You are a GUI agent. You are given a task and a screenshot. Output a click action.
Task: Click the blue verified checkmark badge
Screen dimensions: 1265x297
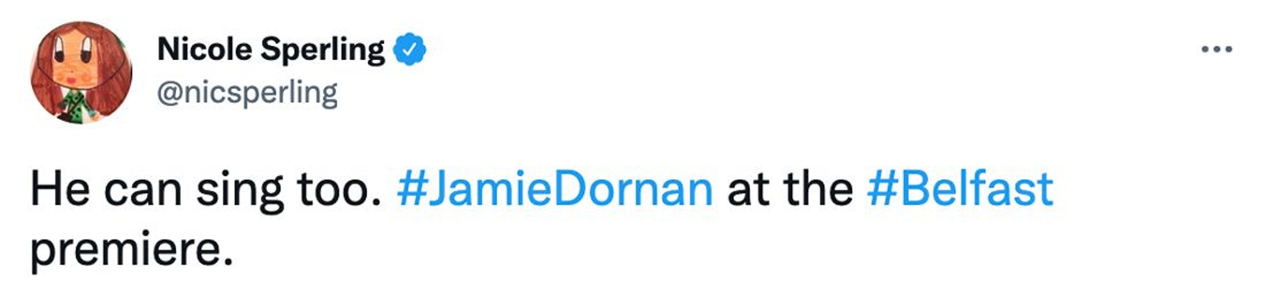tap(409, 50)
